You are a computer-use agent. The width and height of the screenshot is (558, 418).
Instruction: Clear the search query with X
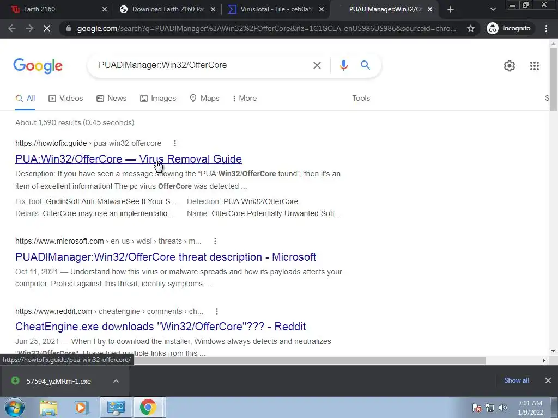(317, 65)
